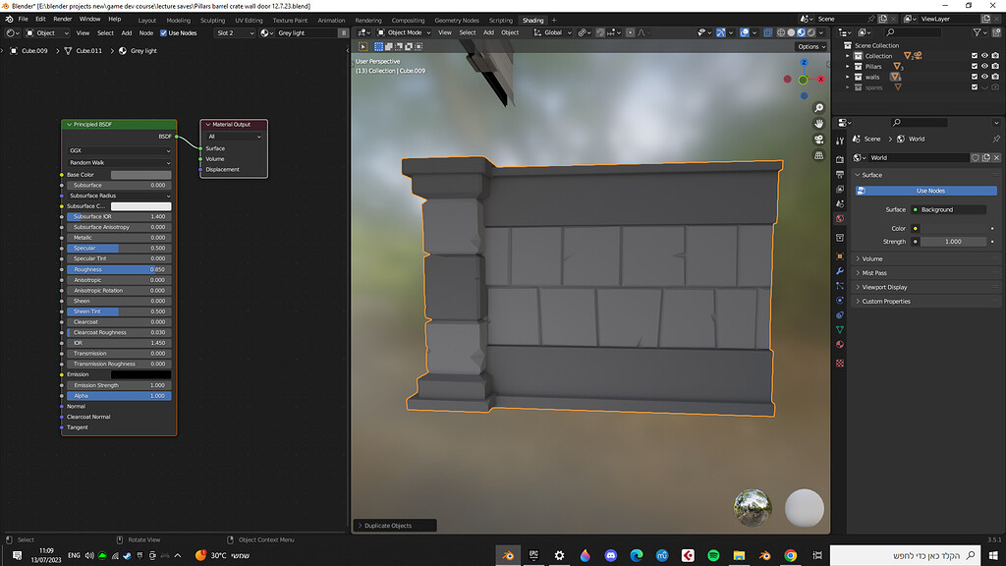This screenshot has width=1006, height=566.
Task: Toggle camera render visibility for Collection
Action: pos(995,56)
